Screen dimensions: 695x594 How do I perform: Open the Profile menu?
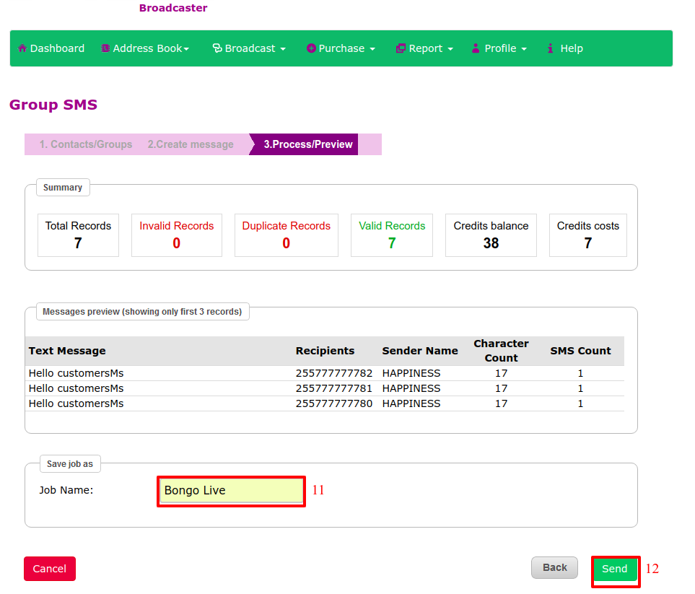coord(499,48)
